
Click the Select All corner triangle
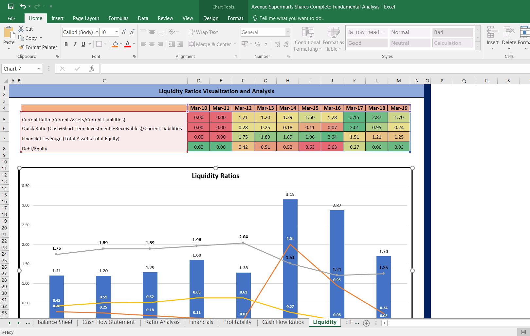[x=6, y=81]
